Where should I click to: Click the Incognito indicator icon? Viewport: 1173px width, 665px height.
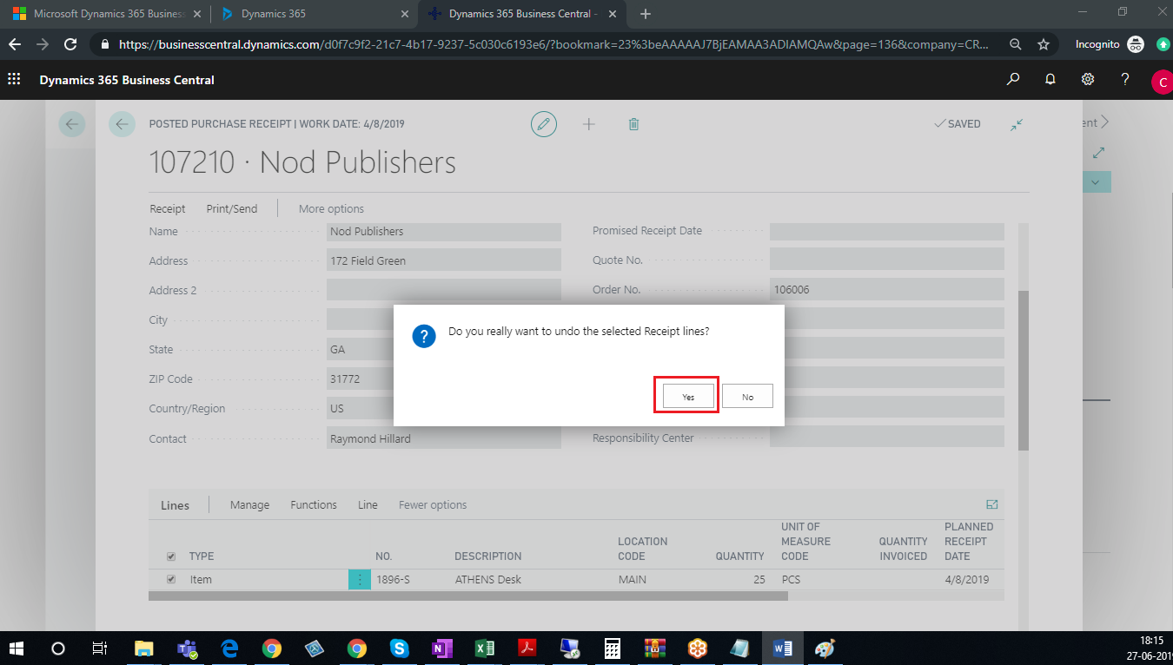click(1136, 44)
